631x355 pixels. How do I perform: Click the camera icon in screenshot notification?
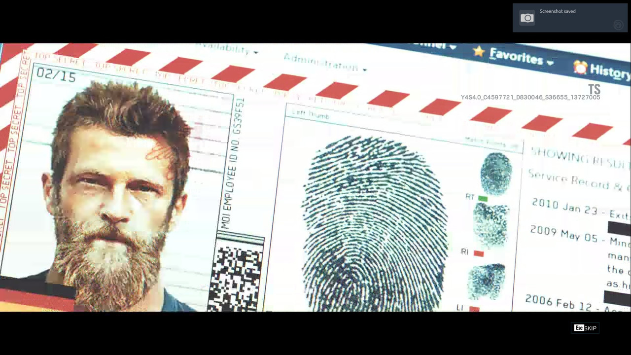[527, 18]
